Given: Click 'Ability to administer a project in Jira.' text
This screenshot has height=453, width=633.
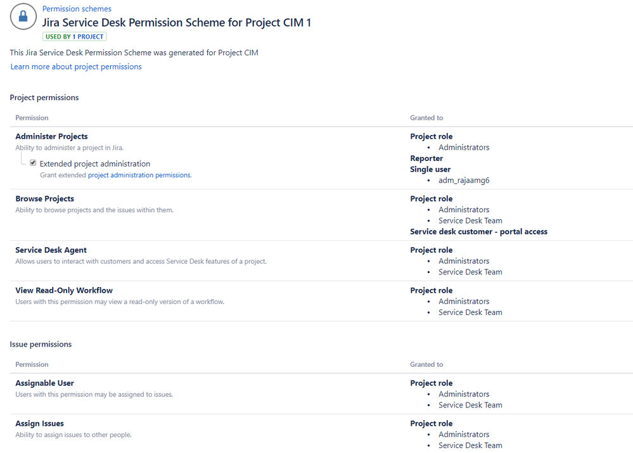Looking at the screenshot, I should click(x=70, y=148).
